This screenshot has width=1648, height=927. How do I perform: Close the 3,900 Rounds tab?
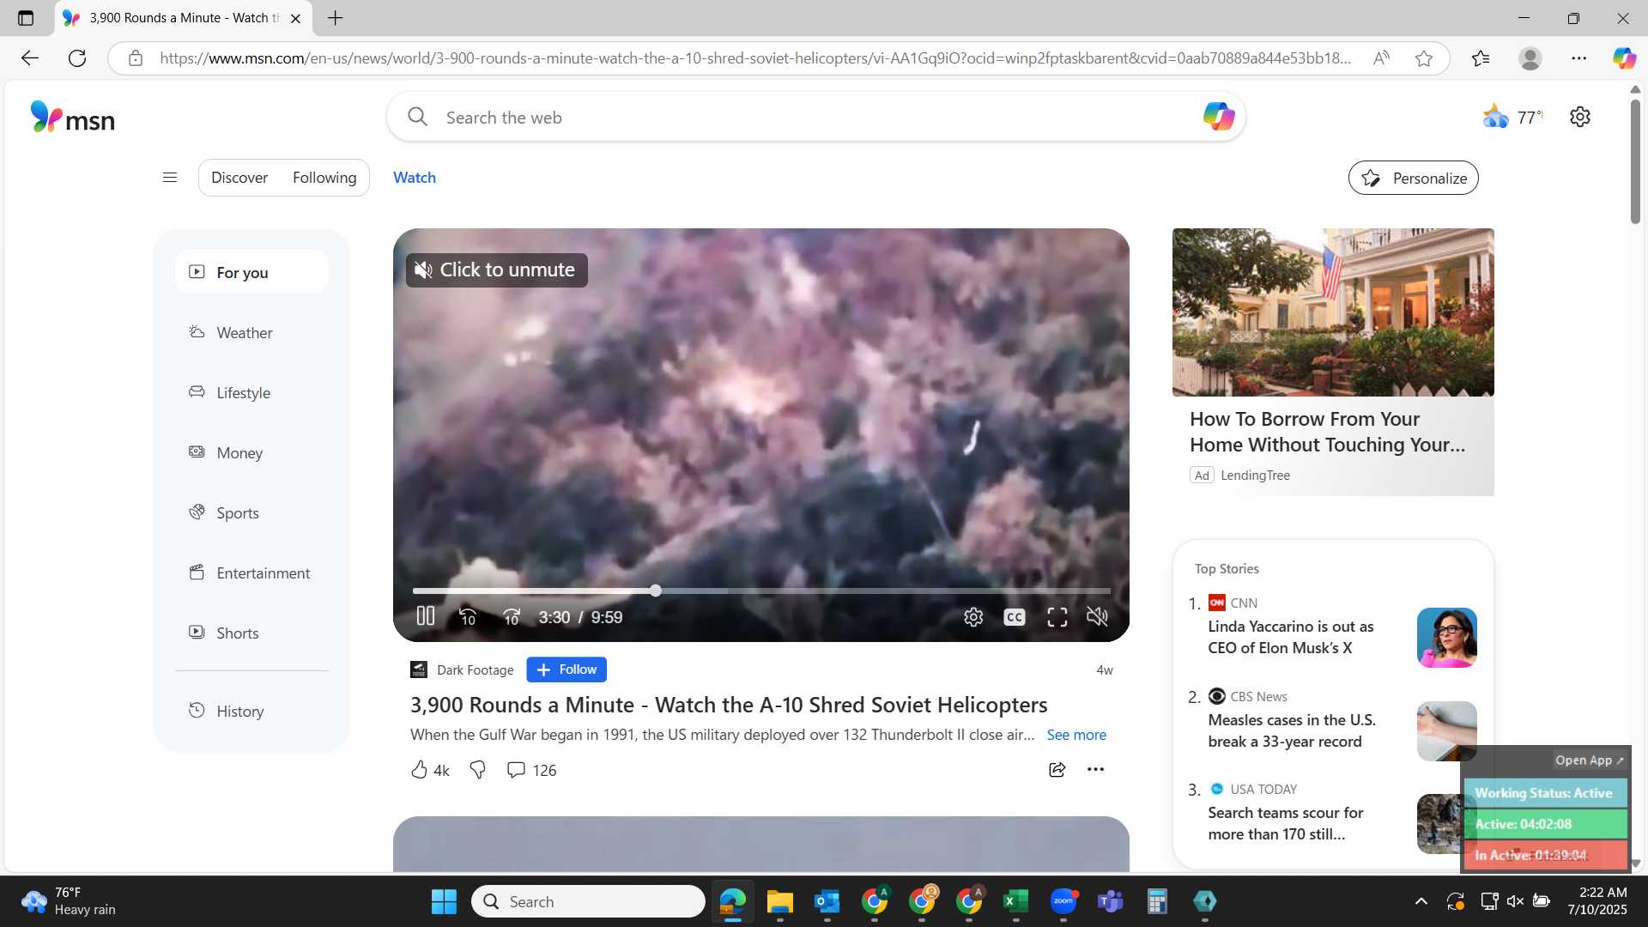pos(296,18)
